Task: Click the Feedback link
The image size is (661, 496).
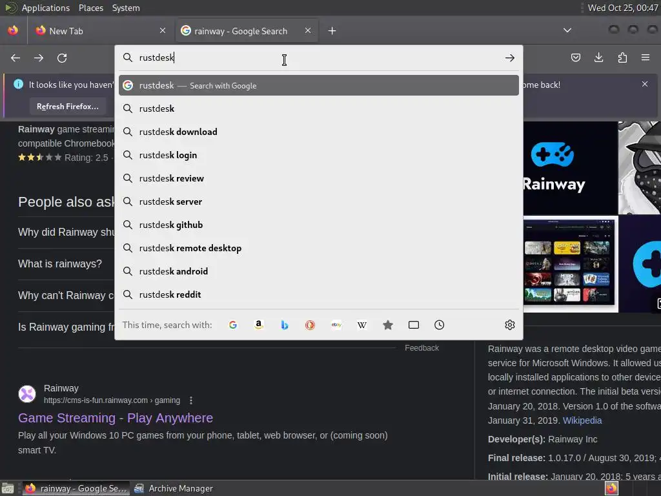Action: 422,348
